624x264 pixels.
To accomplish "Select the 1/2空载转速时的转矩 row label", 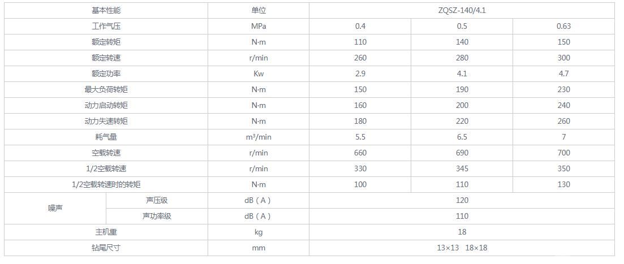I will pos(106,184).
